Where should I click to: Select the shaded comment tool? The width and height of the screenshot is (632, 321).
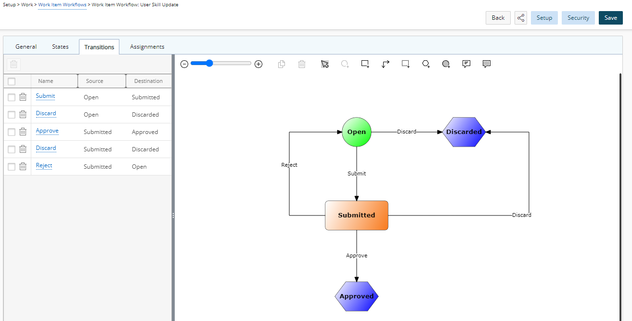click(x=487, y=64)
